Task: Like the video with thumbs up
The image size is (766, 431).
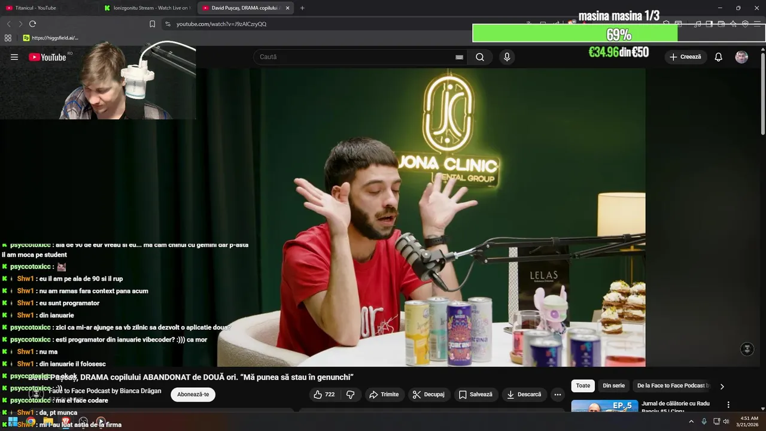Action: pos(324,394)
